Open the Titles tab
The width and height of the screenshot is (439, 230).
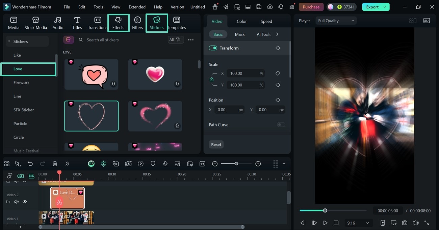[x=77, y=23]
